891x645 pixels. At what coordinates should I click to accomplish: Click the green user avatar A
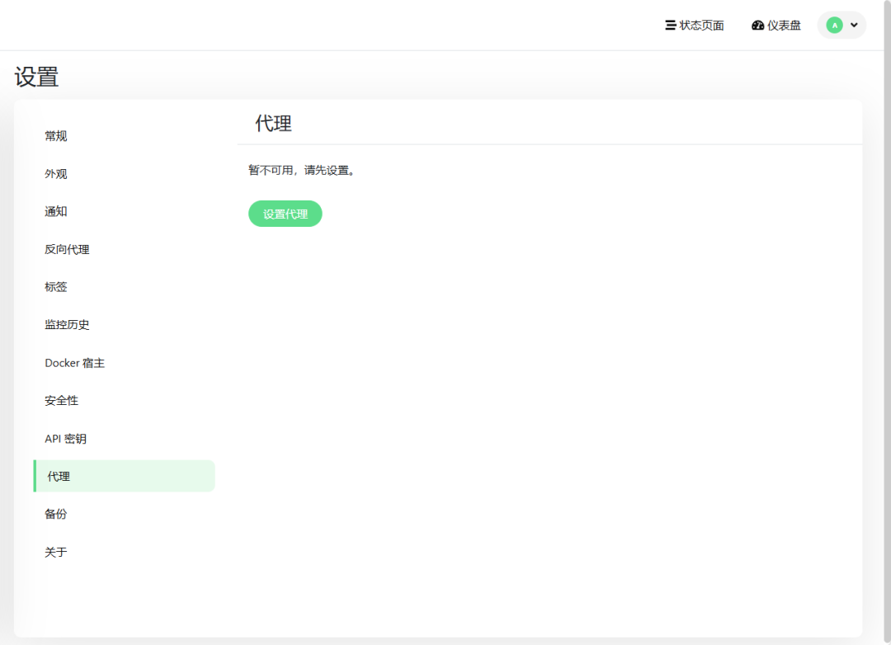[x=834, y=26]
